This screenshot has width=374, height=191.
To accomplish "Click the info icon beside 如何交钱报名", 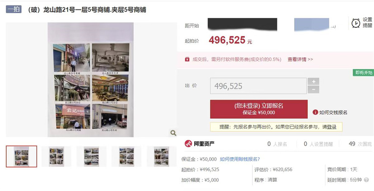I will point(315,112).
